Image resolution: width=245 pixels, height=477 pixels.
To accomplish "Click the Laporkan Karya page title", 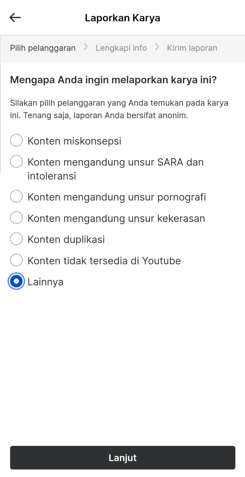I will pos(122,18).
